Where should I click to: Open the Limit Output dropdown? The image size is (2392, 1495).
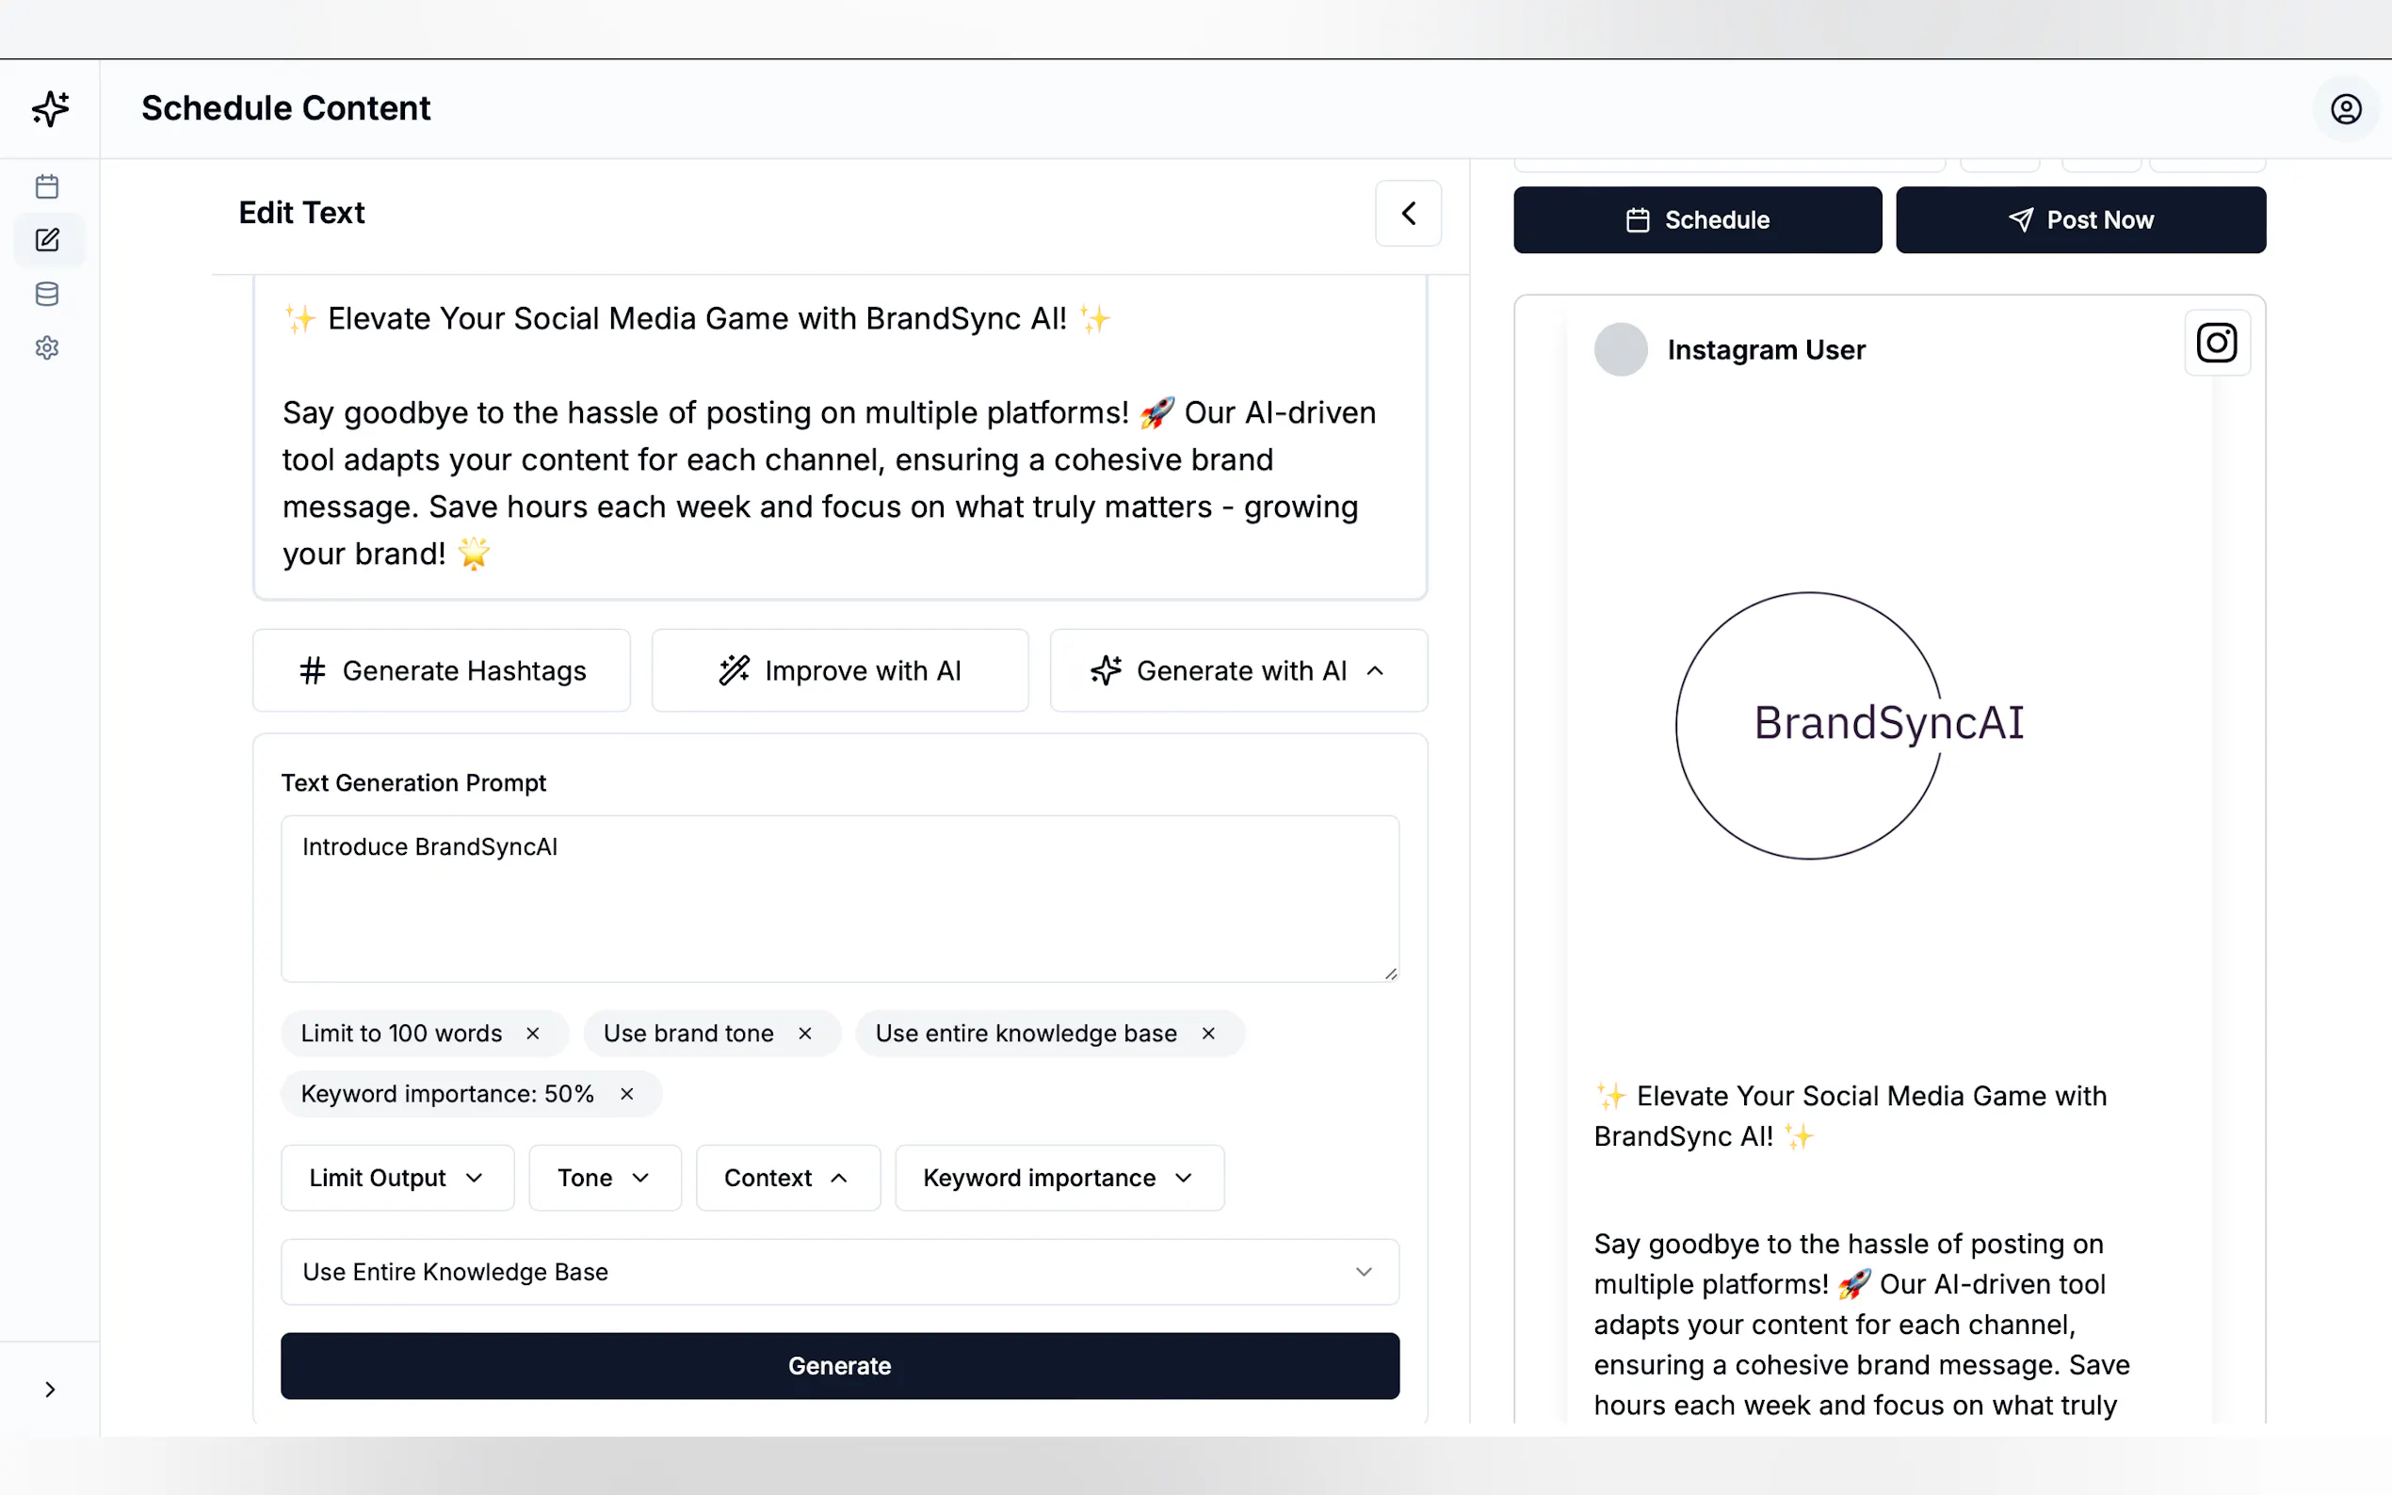pos(396,1178)
